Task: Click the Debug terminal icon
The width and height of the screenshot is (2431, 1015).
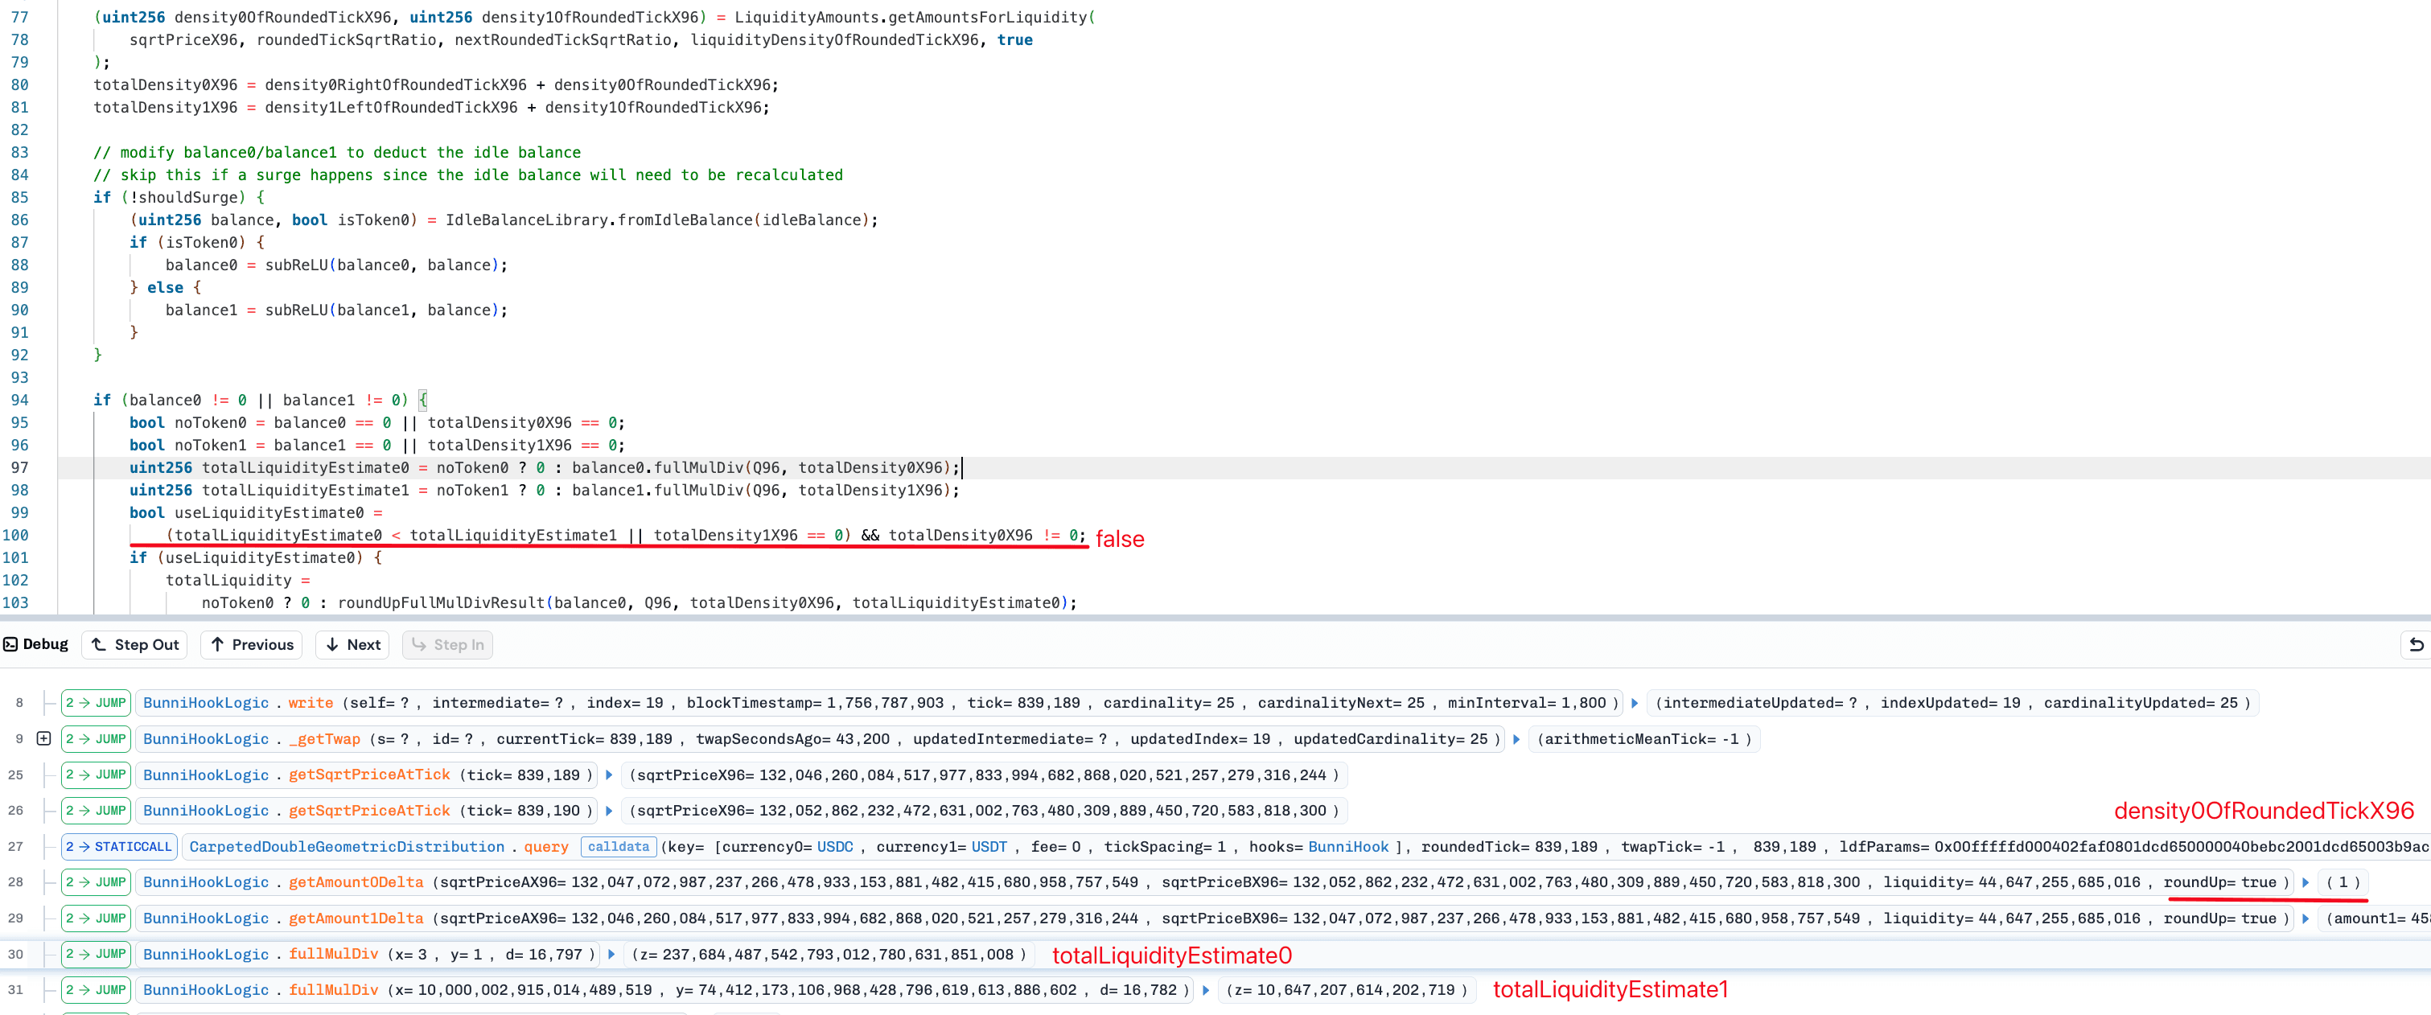Action: 10,644
